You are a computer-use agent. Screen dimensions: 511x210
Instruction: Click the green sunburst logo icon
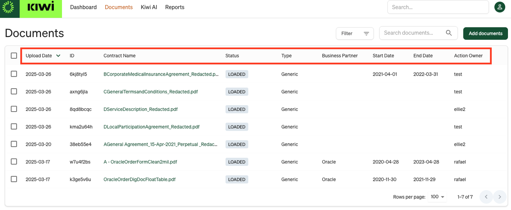coord(8,7)
